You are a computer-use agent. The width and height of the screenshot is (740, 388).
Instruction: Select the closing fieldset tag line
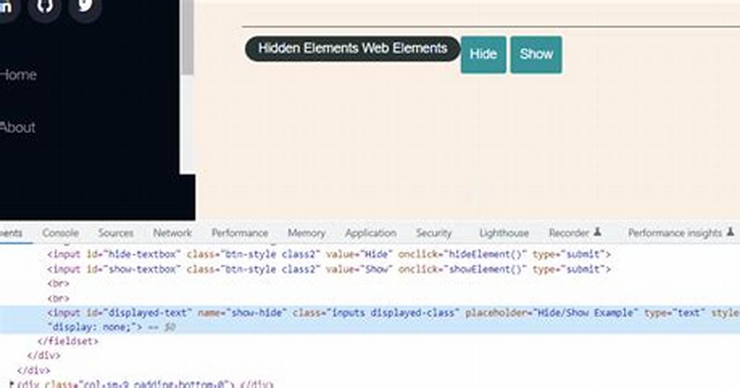tap(68, 341)
